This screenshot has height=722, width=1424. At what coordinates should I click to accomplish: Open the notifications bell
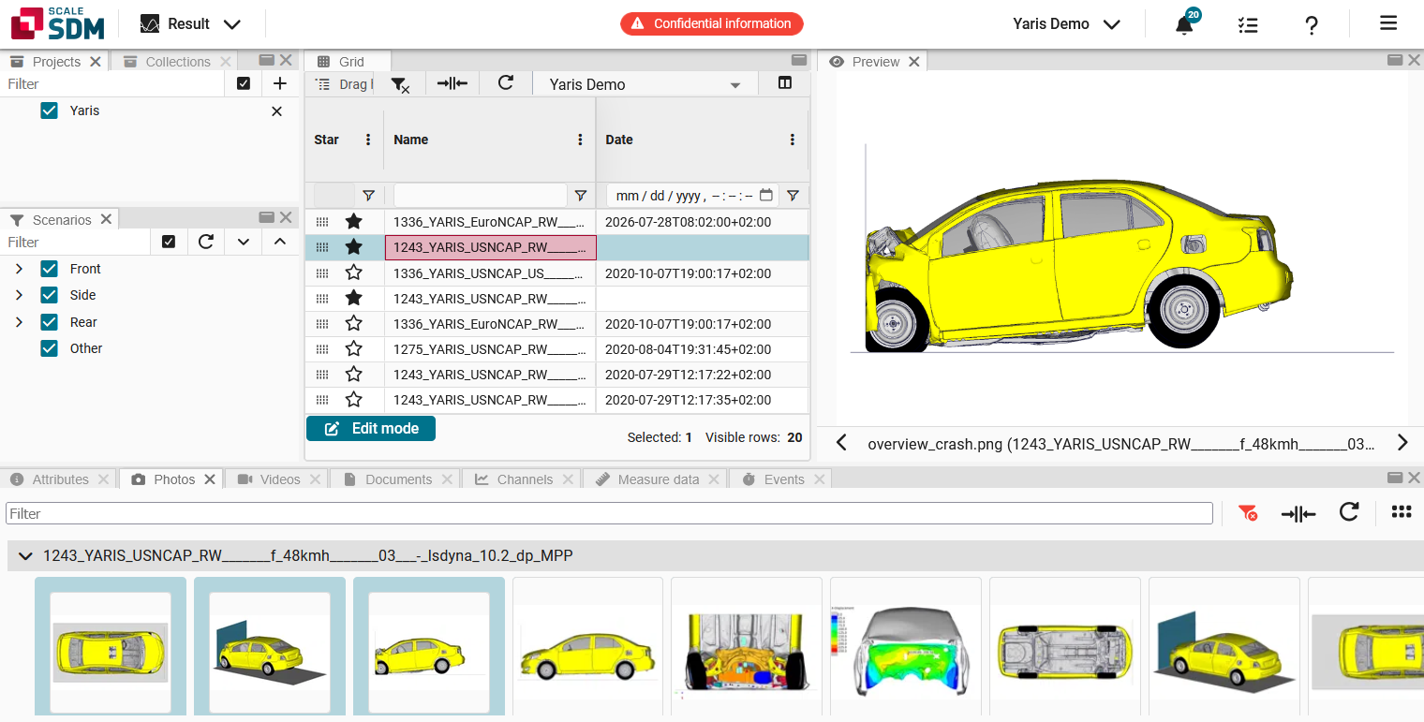click(x=1185, y=24)
